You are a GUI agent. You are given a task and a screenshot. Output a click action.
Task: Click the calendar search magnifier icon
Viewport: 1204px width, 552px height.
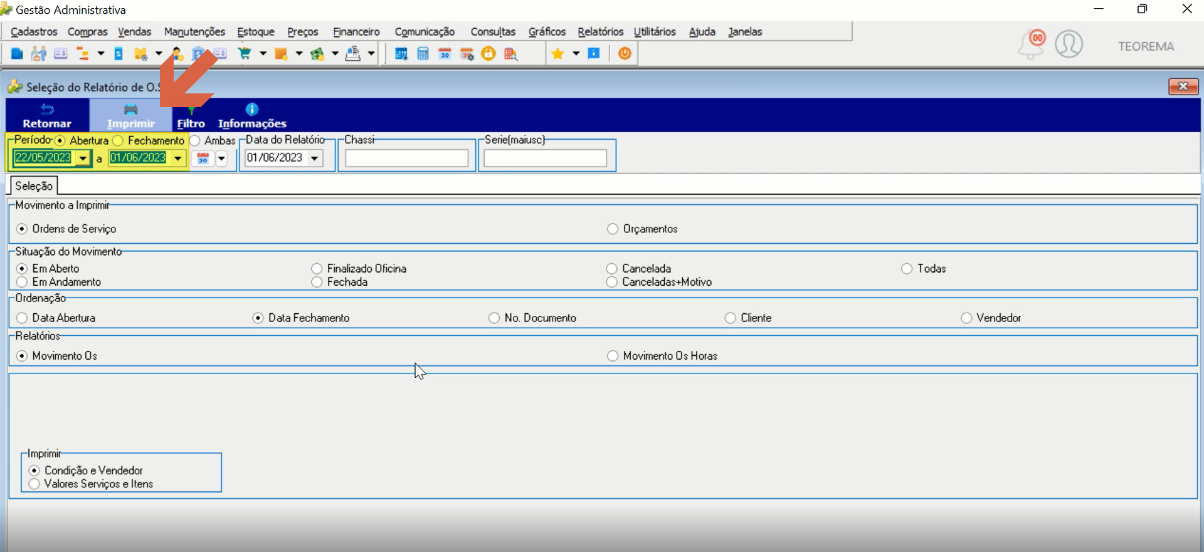pos(510,54)
